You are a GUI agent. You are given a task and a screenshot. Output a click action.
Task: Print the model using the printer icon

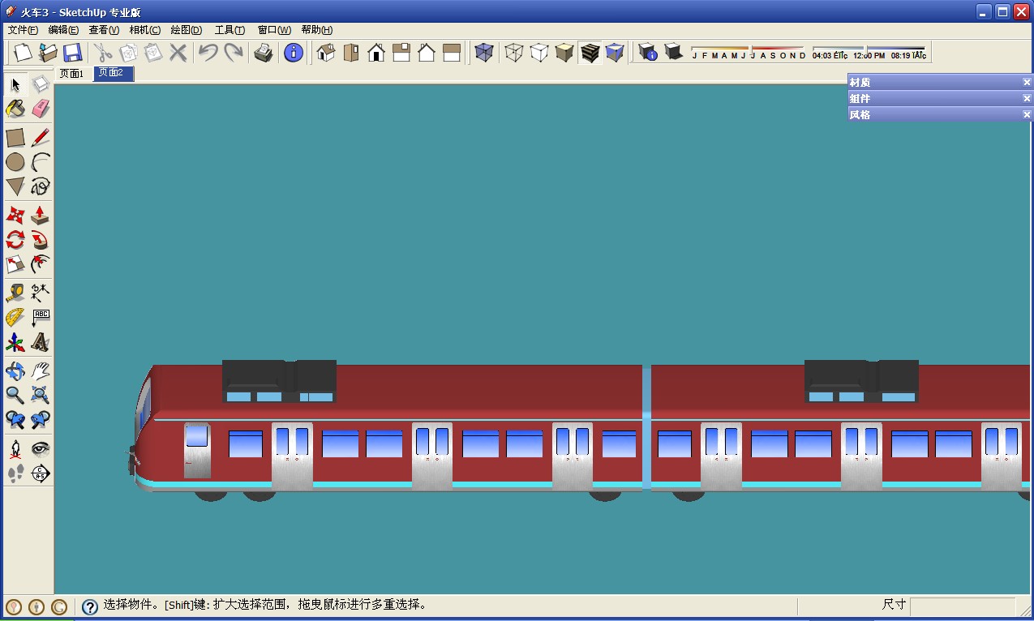coord(264,53)
